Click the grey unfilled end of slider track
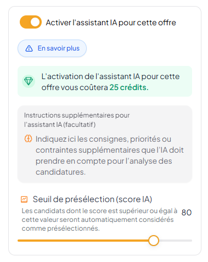 point(175,241)
